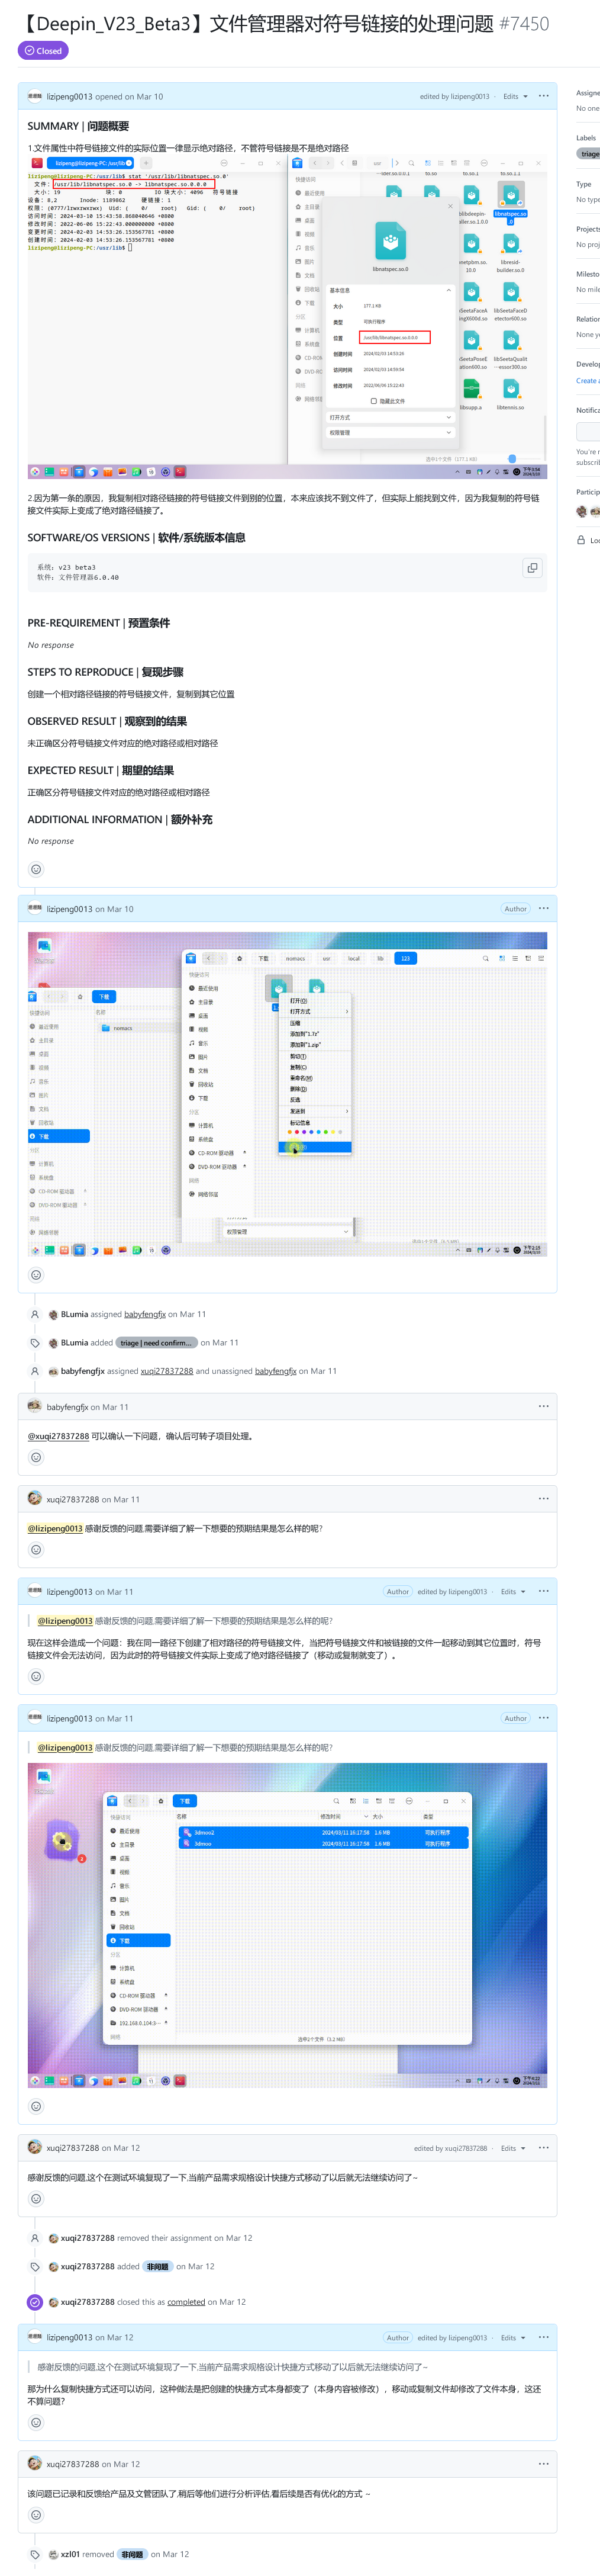Add a reaction below the 3dmoco screenshot comment
This screenshot has width=600, height=2576.
point(36,2106)
